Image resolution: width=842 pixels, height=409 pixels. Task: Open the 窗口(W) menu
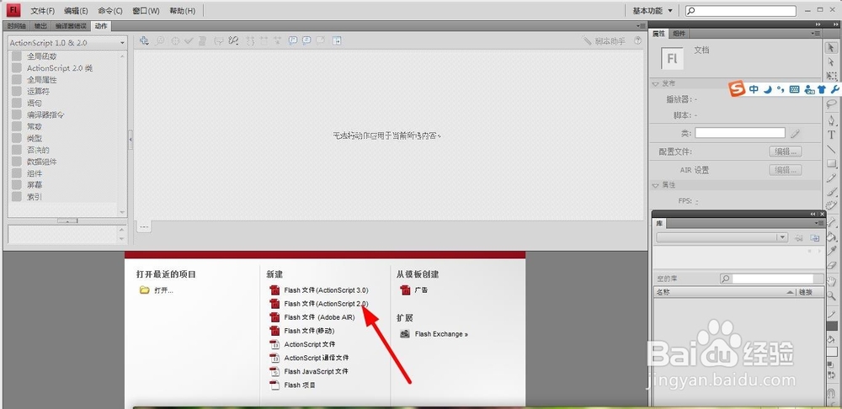click(146, 11)
